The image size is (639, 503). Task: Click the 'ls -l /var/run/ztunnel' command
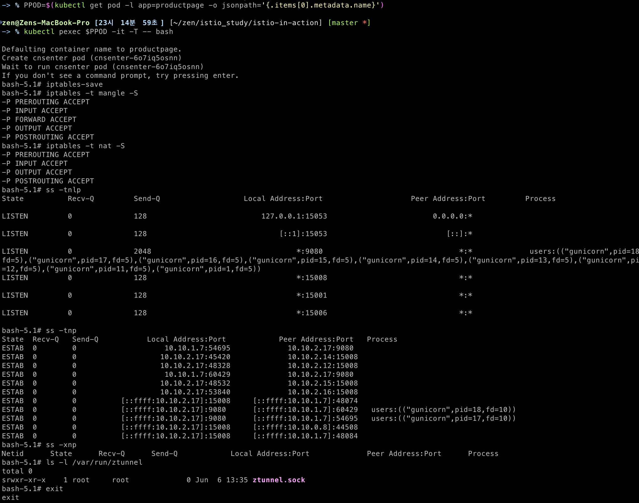(x=94, y=462)
